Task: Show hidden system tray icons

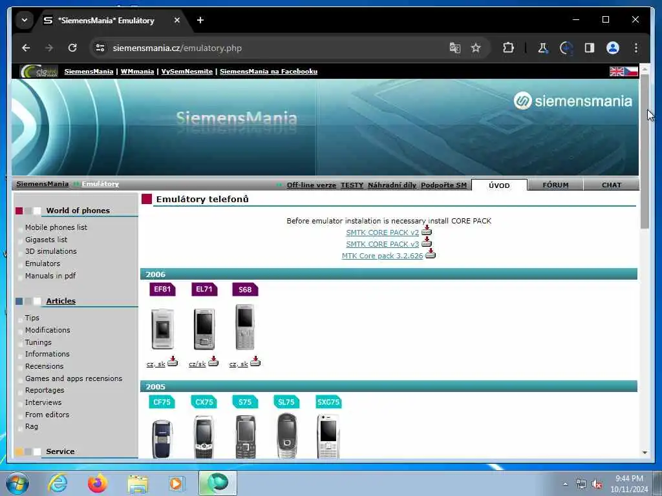Action: [x=565, y=484]
